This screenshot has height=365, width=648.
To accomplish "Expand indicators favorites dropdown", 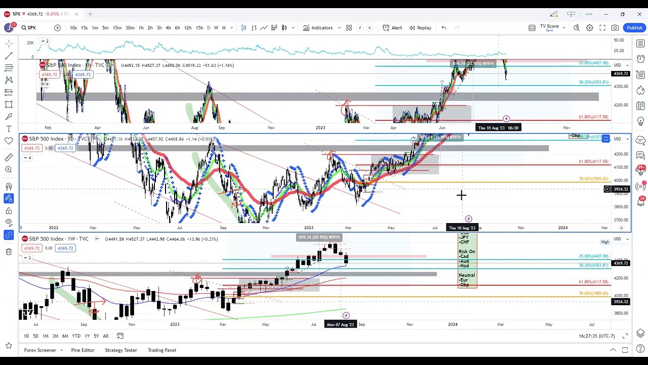I will point(339,28).
